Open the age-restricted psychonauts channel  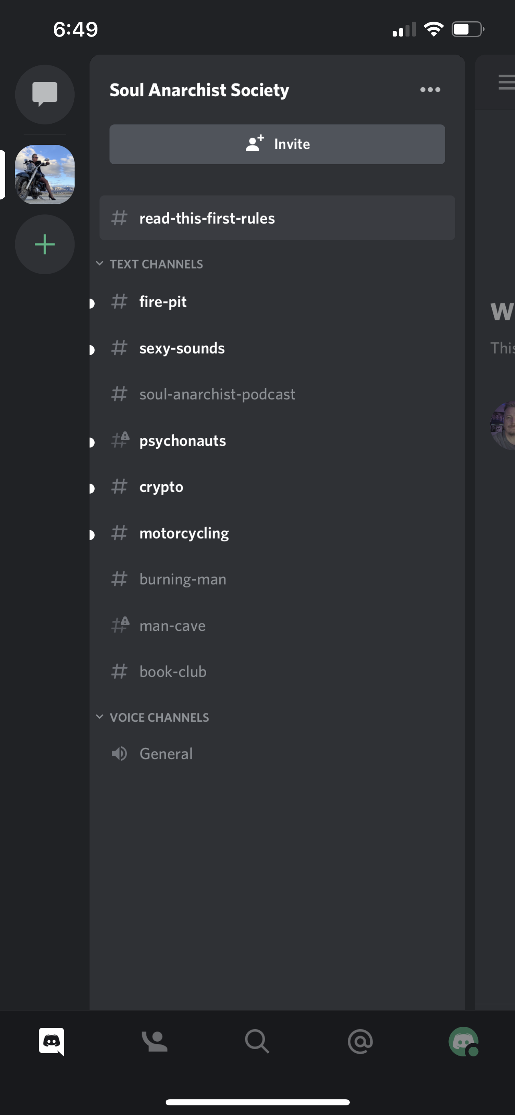click(277, 441)
